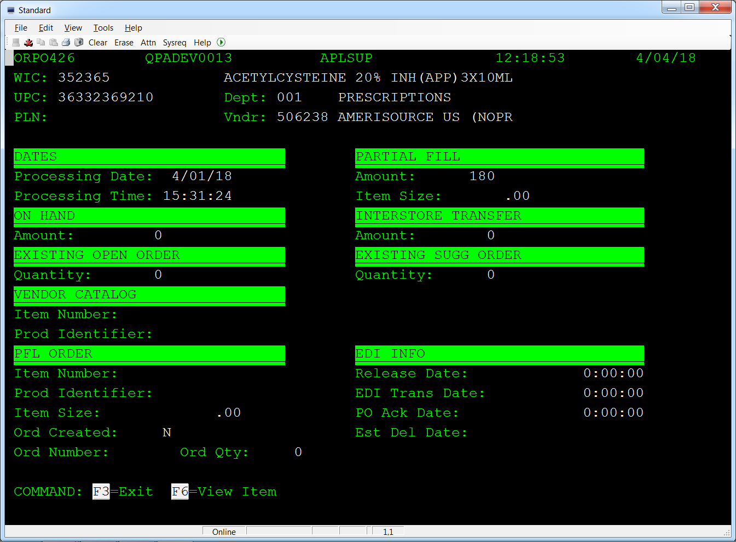Open the File menu
The image size is (736, 542).
pos(20,28)
